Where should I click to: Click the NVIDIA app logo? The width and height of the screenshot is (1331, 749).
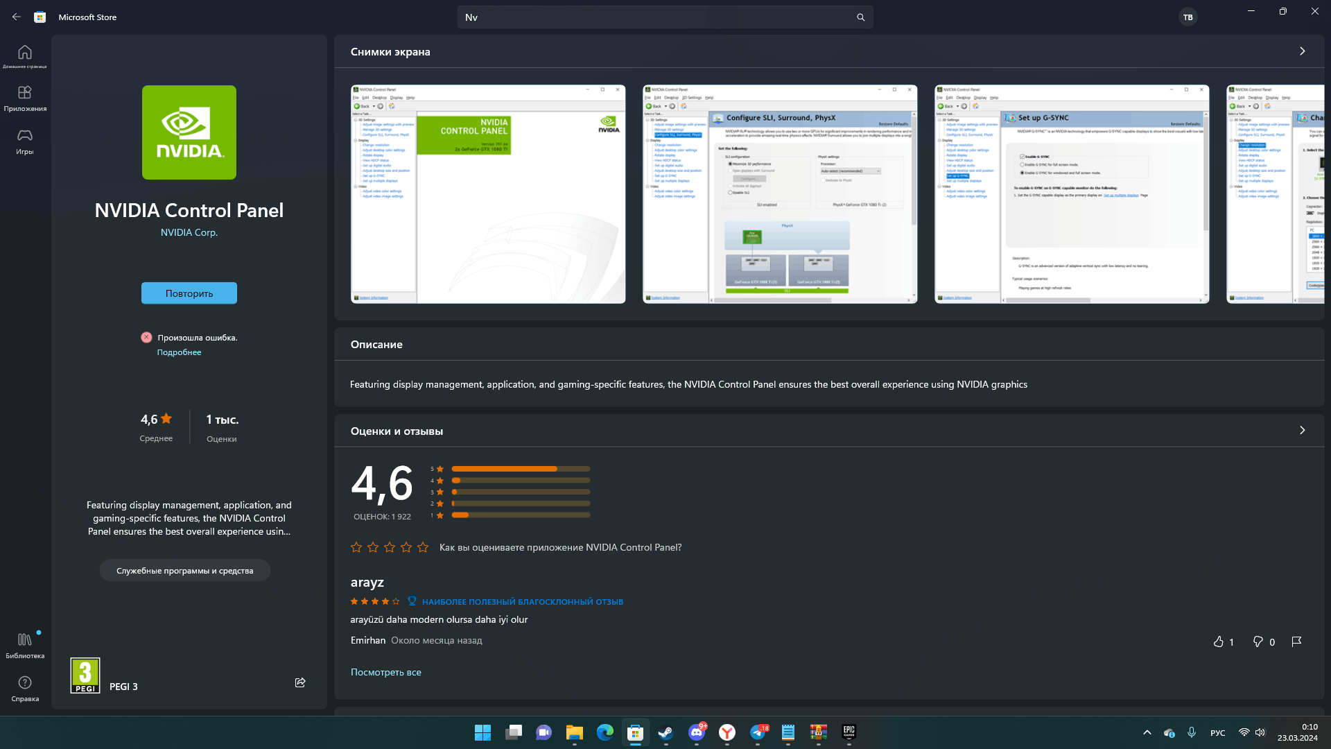[x=189, y=132]
